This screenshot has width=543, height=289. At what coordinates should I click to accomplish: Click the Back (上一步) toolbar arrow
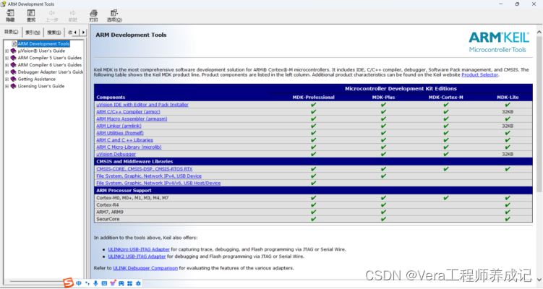click(x=52, y=15)
